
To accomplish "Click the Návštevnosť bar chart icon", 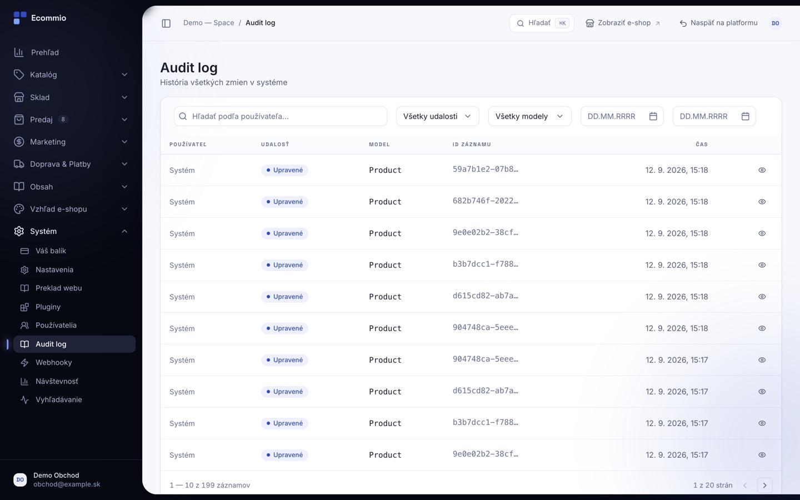I will 24,381.
